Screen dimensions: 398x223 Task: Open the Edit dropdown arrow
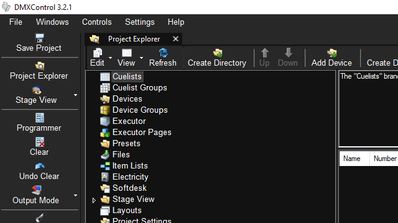pos(111,58)
